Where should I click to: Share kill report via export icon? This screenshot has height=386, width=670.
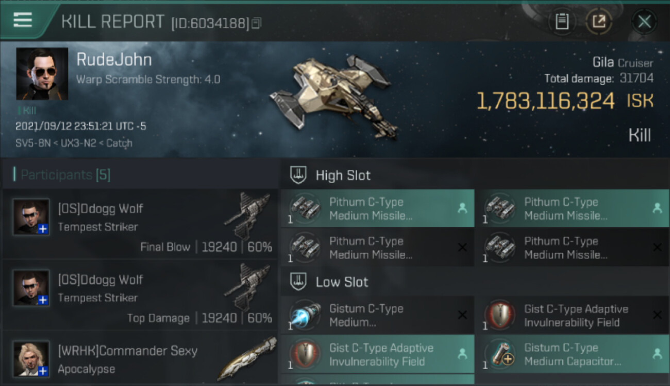pos(599,22)
